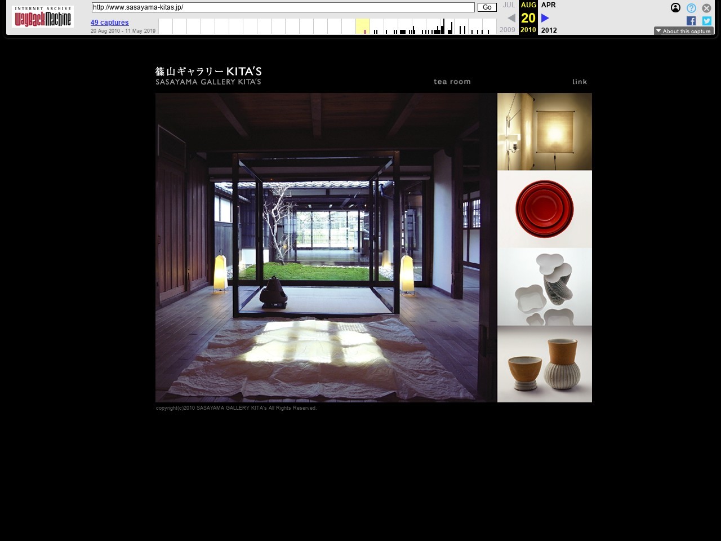Jump to APR 2012 capture

[549, 5]
